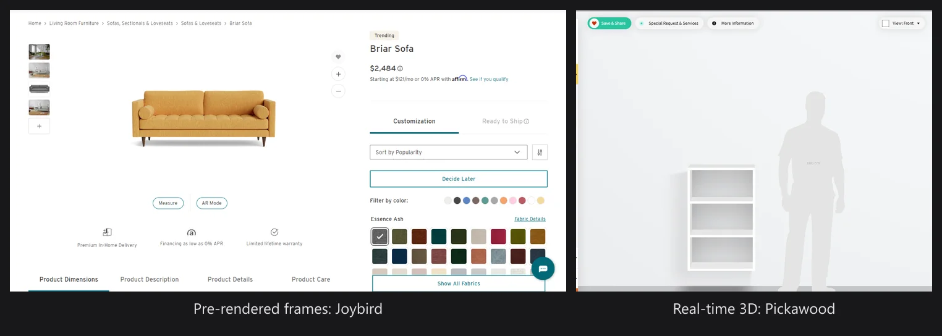Click the green dot icon of Special Request & Services
This screenshot has height=336, width=942.
pyautogui.click(x=642, y=23)
